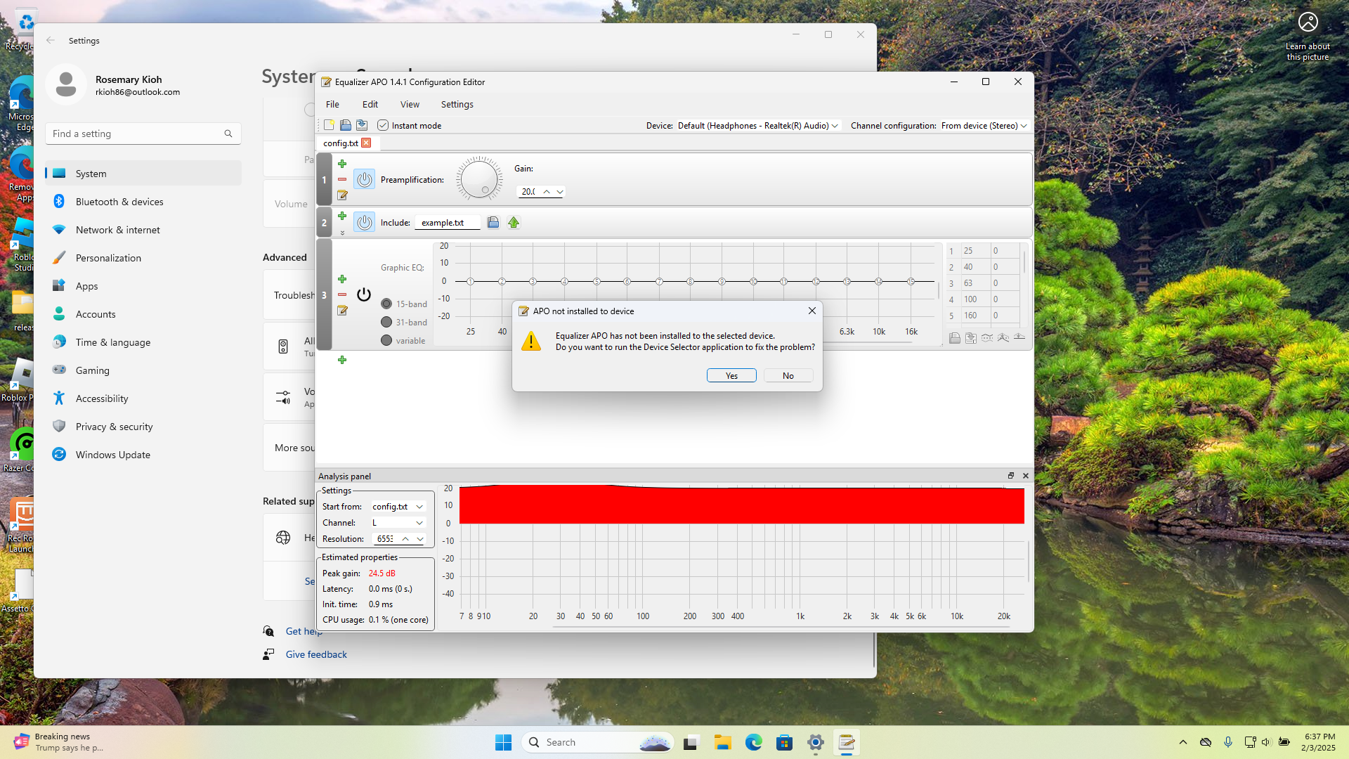Click Yes to run Device Selector
Viewport: 1349px width, 759px height.
(x=731, y=375)
